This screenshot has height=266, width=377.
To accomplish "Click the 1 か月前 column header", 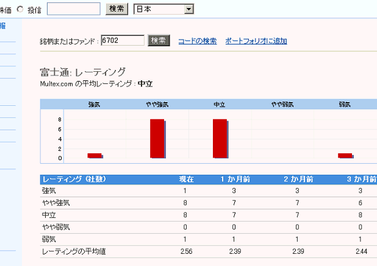I will click(235, 179).
